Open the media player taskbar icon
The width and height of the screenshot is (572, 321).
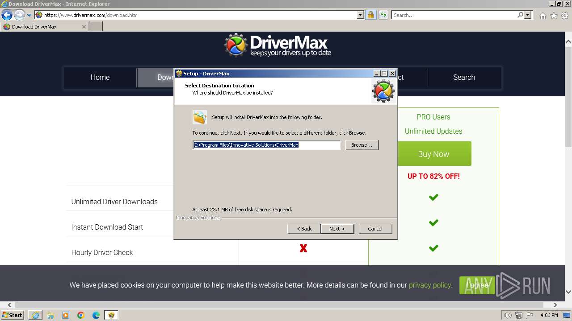[66, 315]
